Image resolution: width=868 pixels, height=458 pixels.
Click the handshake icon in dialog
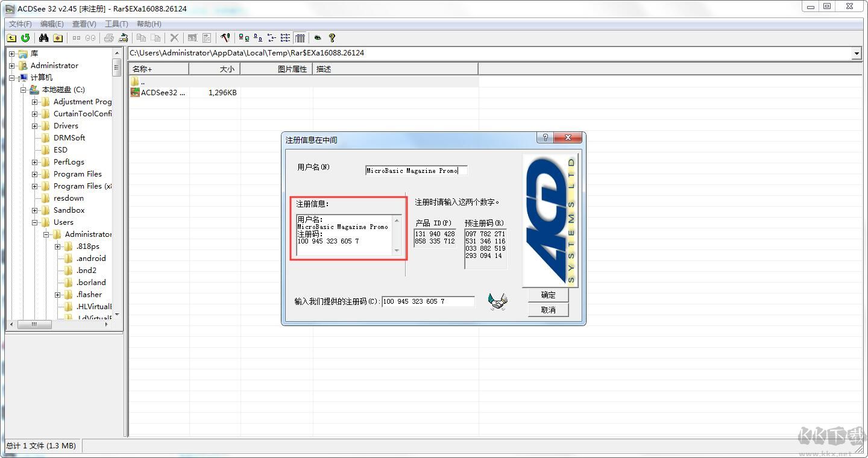[x=498, y=301]
